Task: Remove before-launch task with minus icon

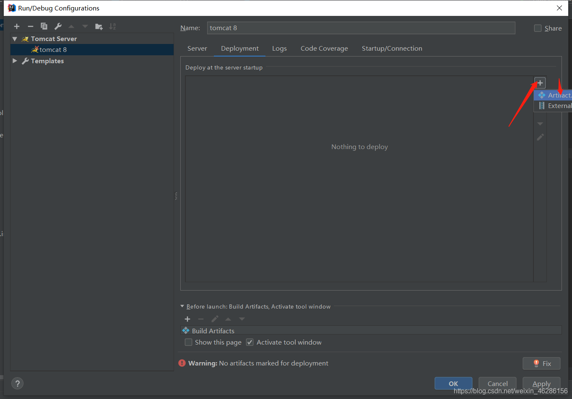Action: 201,319
